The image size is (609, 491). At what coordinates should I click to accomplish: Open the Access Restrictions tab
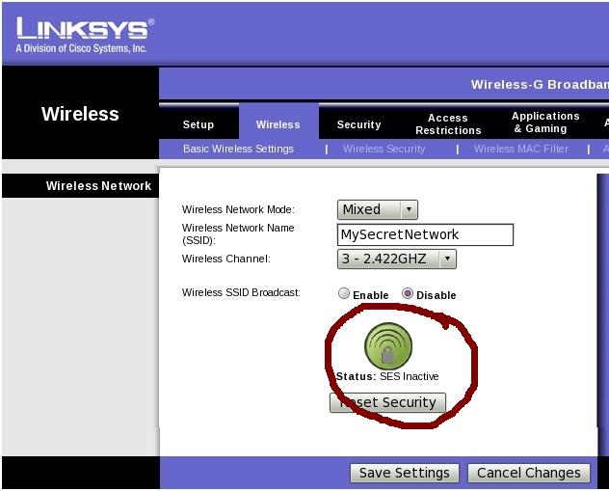(448, 123)
